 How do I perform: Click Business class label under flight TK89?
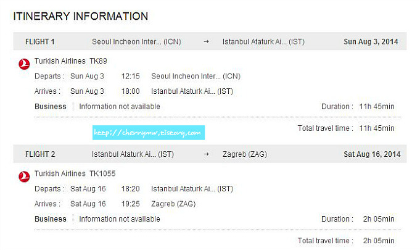click(x=51, y=106)
